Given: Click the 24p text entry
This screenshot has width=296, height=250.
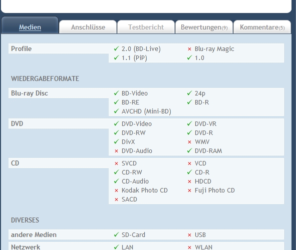Looking at the screenshot, I should pyautogui.click(x=200, y=93).
